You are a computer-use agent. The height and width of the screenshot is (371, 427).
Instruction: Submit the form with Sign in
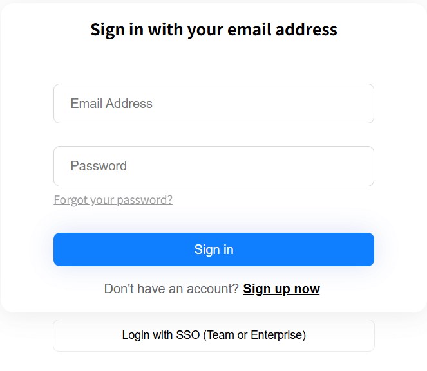(213, 249)
